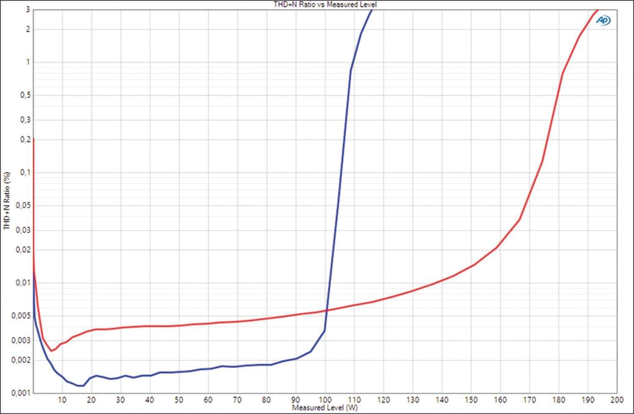The height and width of the screenshot is (414, 634).
Task: Click the x-axis tick label '100'
Action: pyautogui.click(x=325, y=400)
